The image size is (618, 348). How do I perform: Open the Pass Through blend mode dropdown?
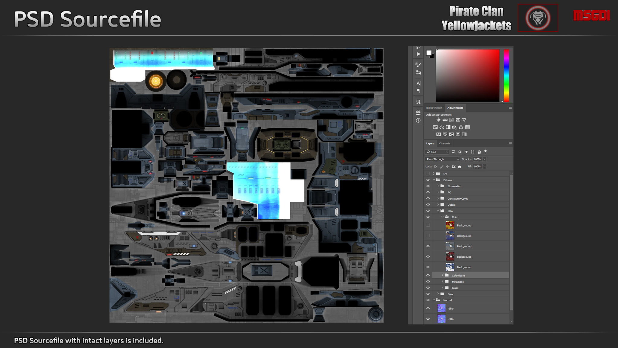pyautogui.click(x=442, y=159)
